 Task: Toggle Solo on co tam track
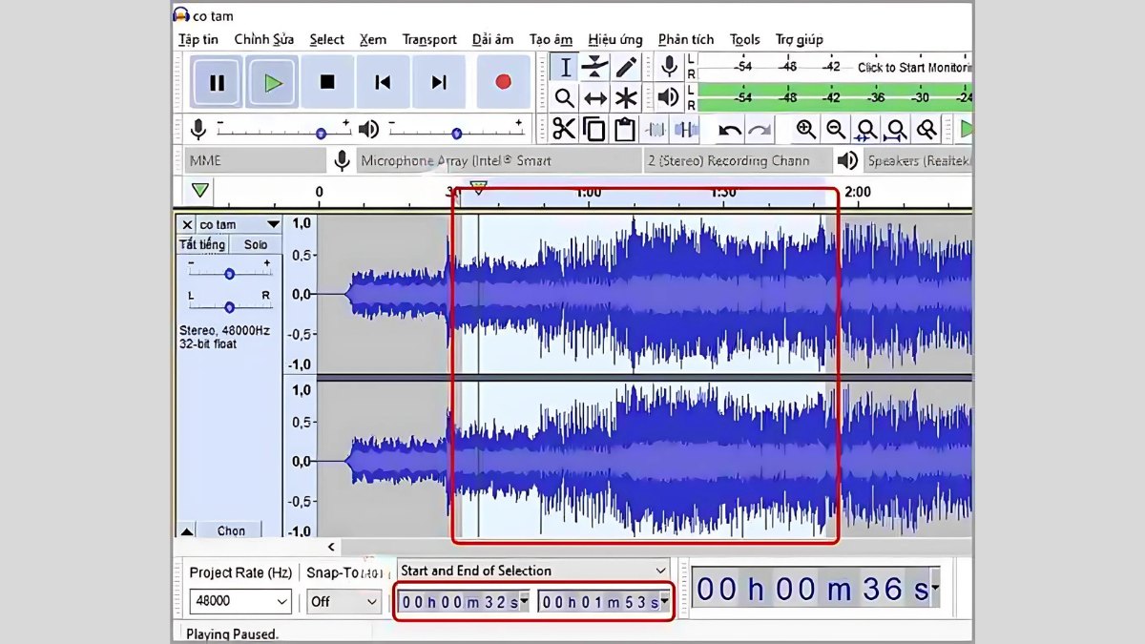pyautogui.click(x=255, y=244)
